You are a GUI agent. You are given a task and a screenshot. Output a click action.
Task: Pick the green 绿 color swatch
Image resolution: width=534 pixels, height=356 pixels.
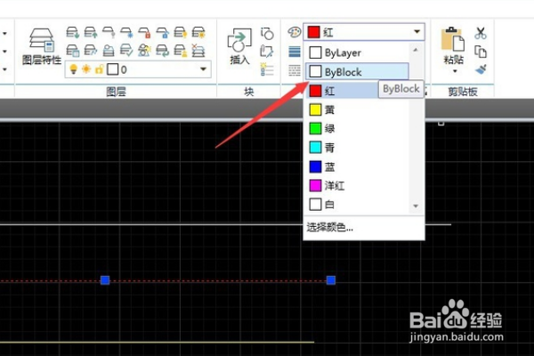click(x=315, y=128)
